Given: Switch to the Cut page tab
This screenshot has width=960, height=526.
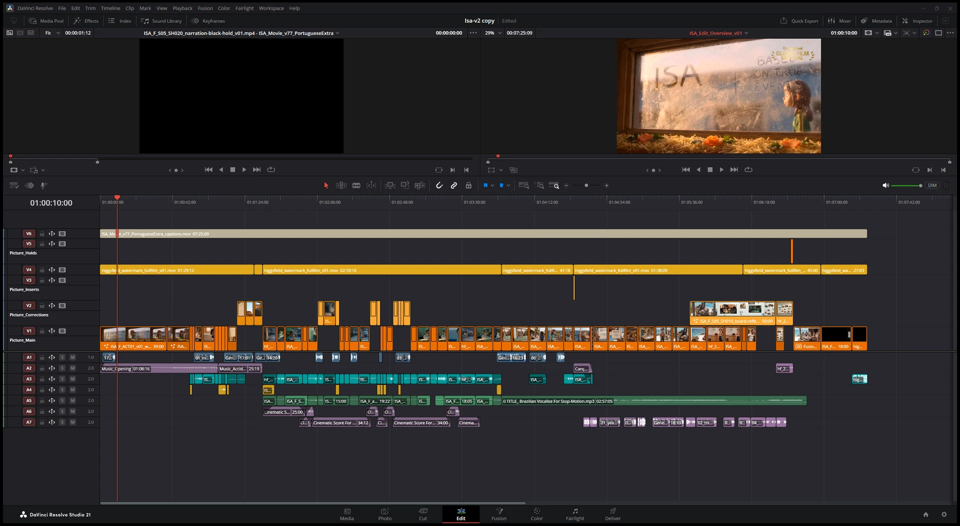Looking at the screenshot, I should click(x=423, y=514).
